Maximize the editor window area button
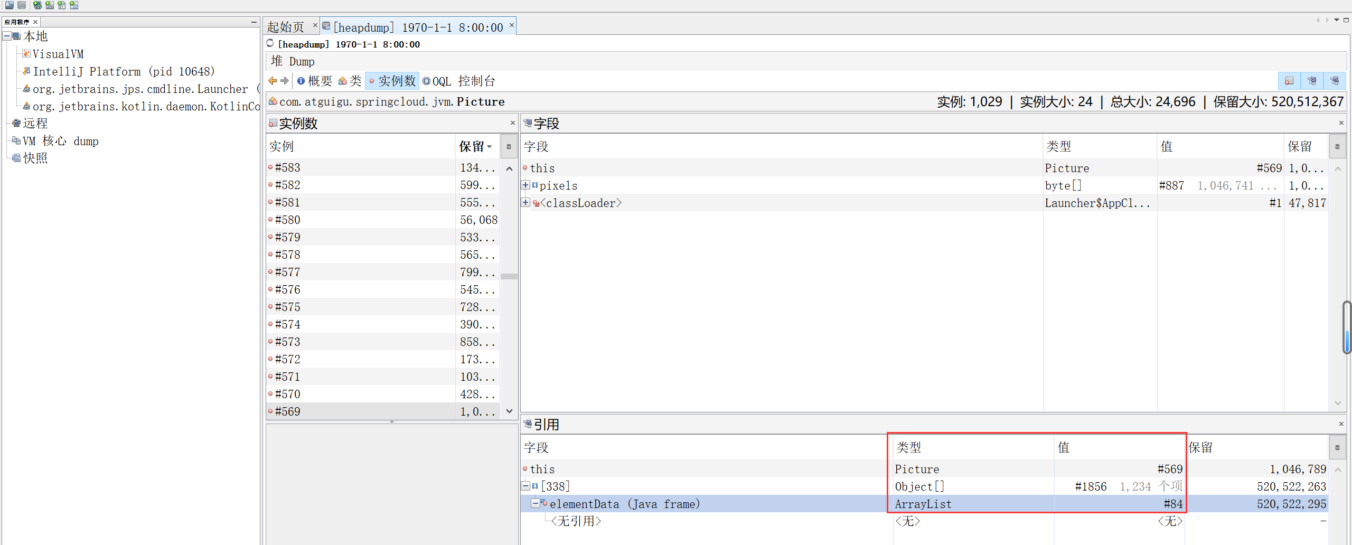Image resolution: width=1352 pixels, height=545 pixels. (x=1346, y=20)
